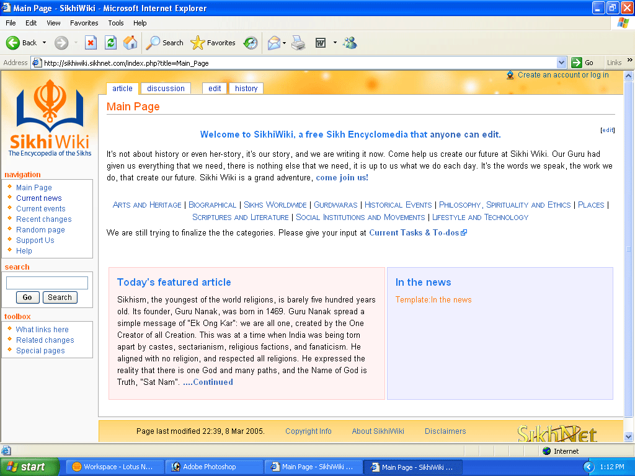The image size is (635, 476).
Task: Expand the Links toolbar chevron
Action: [x=630, y=60]
